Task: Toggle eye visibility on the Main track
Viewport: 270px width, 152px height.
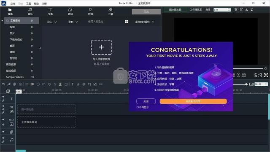Action: coord(3,119)
